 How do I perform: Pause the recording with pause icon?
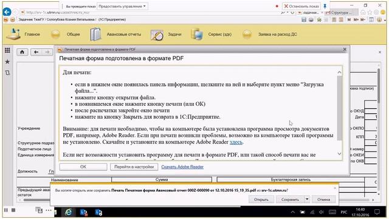pyautogui.click(x=6, y=210)
